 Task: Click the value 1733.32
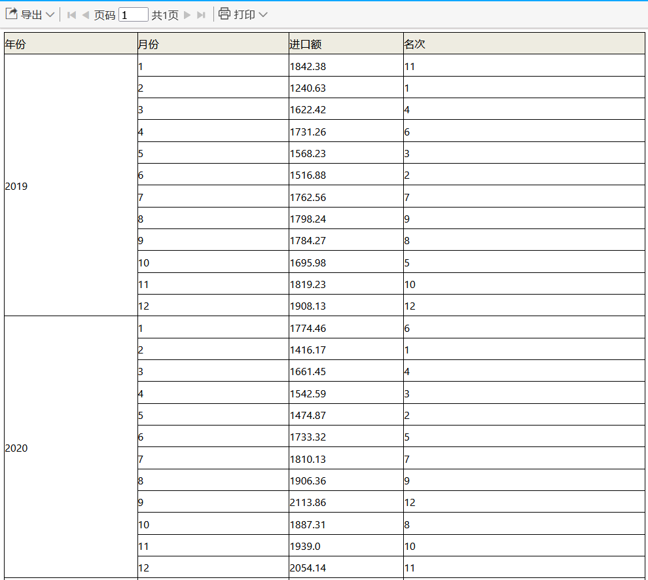308,437
